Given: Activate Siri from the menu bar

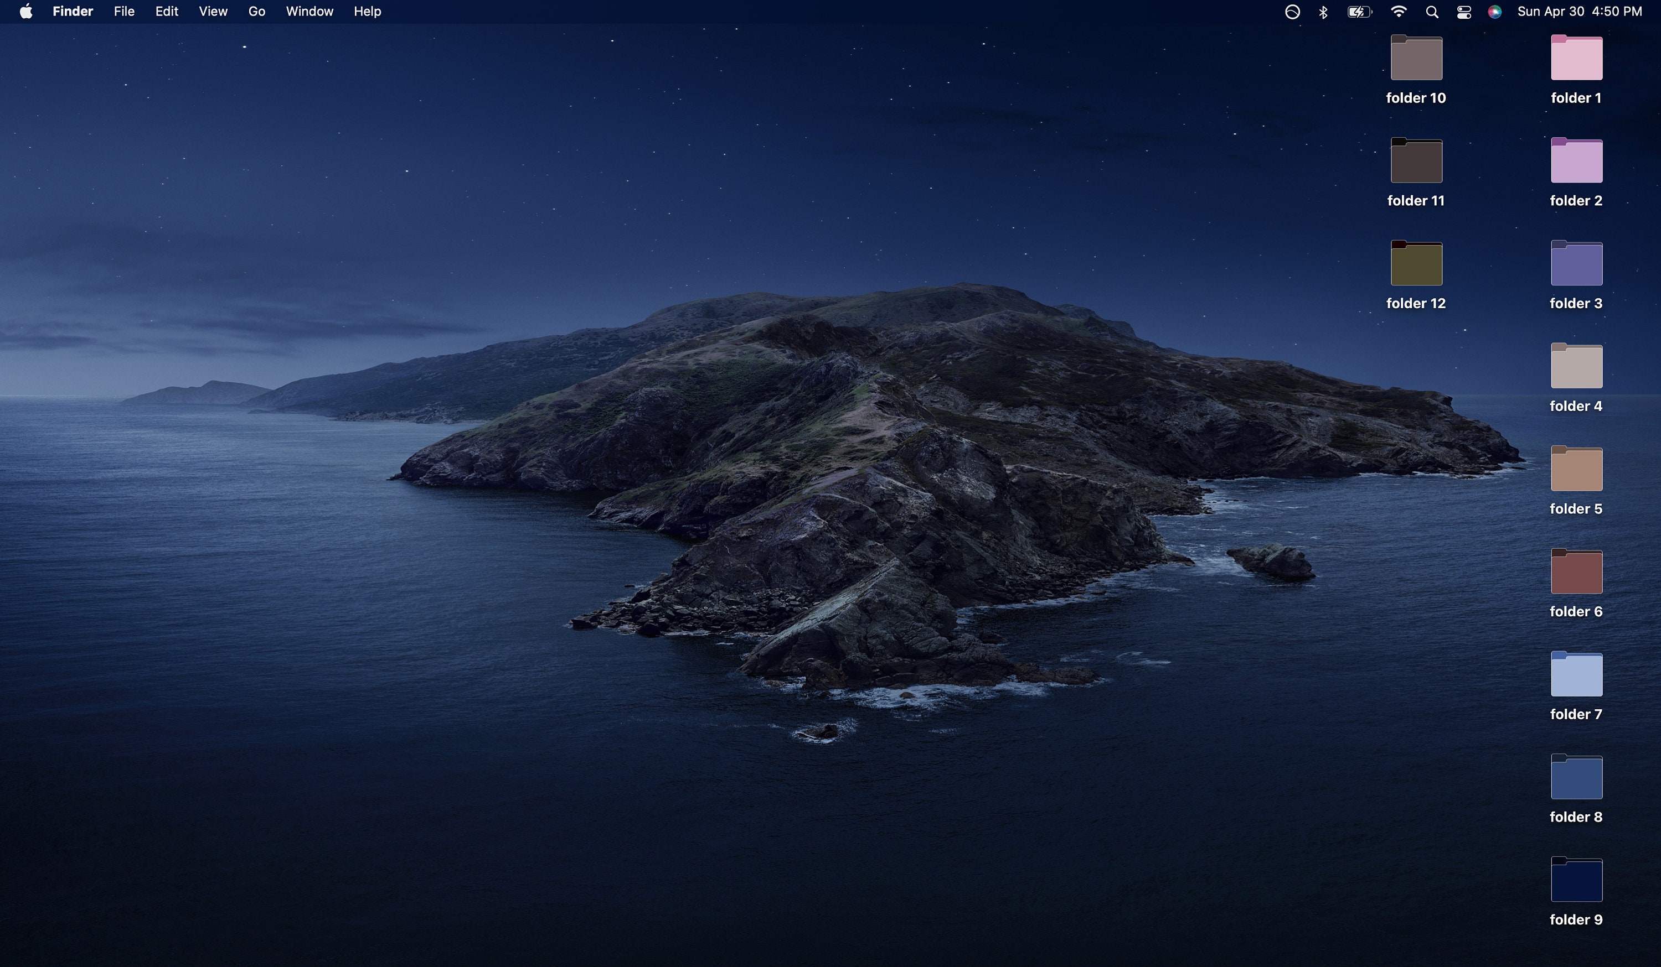Looking at the screenshot, I should [1495, 11].
